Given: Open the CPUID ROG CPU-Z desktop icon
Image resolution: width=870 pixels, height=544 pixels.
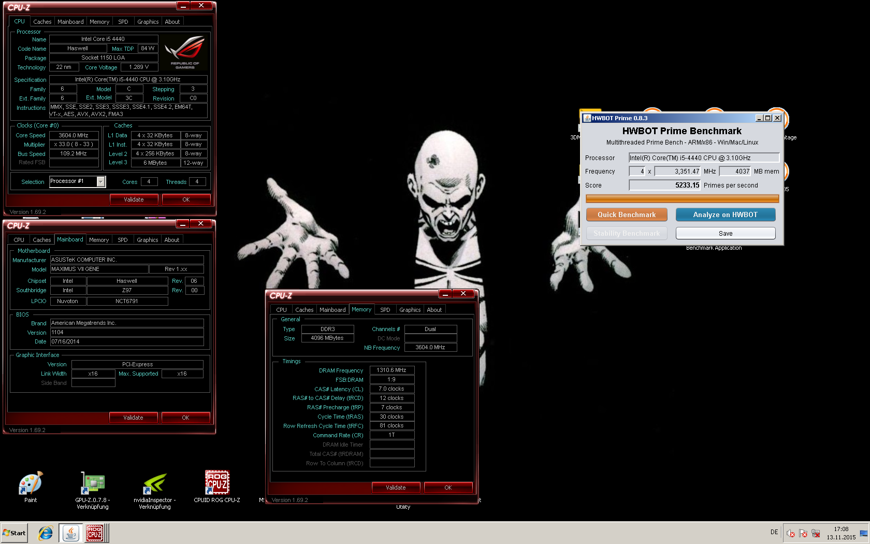Looking at the screenshot, I should (x=217, y=487).
